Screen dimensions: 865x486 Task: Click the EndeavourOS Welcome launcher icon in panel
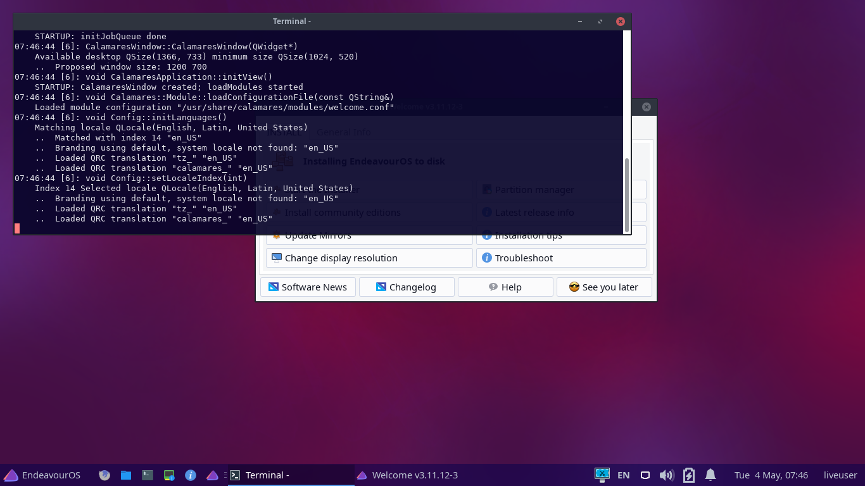(x=212, y=475)
